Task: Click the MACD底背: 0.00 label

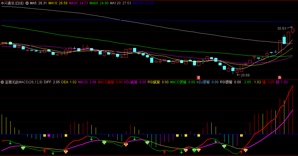Action: pyautogui.click(x=110, y=82)
